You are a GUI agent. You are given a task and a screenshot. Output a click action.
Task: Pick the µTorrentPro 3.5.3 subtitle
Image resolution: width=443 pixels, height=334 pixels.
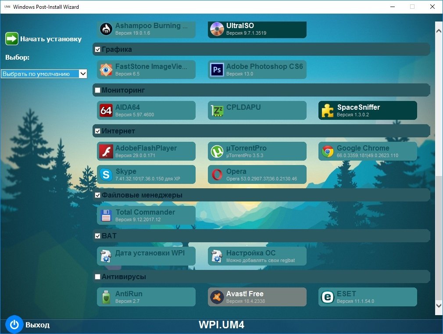245,155
